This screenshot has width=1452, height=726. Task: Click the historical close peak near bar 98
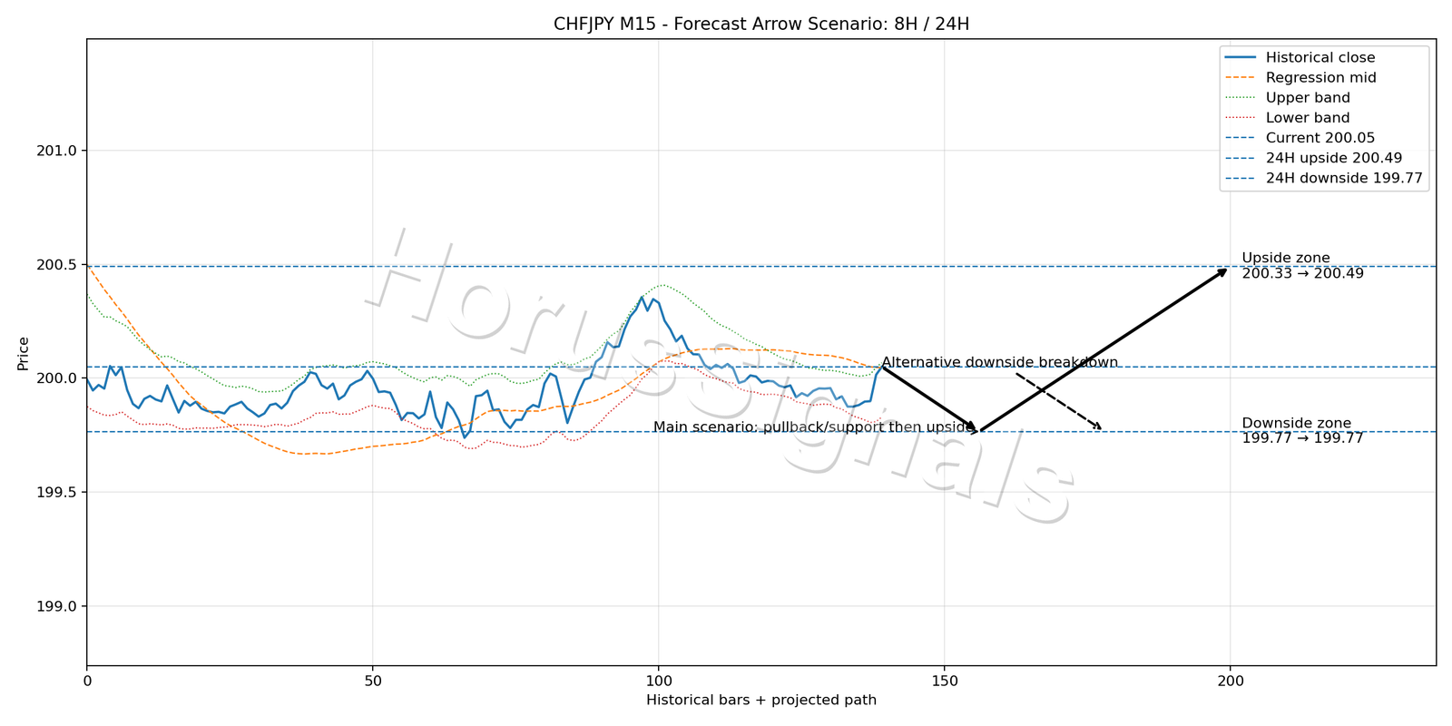tap(642, 297)
